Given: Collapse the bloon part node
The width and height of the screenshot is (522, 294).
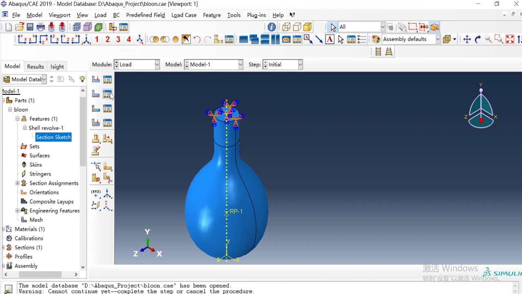Looking at the screenshot, I should point(10,109).
